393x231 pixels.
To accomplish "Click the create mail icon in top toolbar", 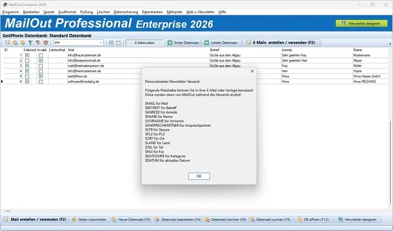I will [x=8, y=43].
